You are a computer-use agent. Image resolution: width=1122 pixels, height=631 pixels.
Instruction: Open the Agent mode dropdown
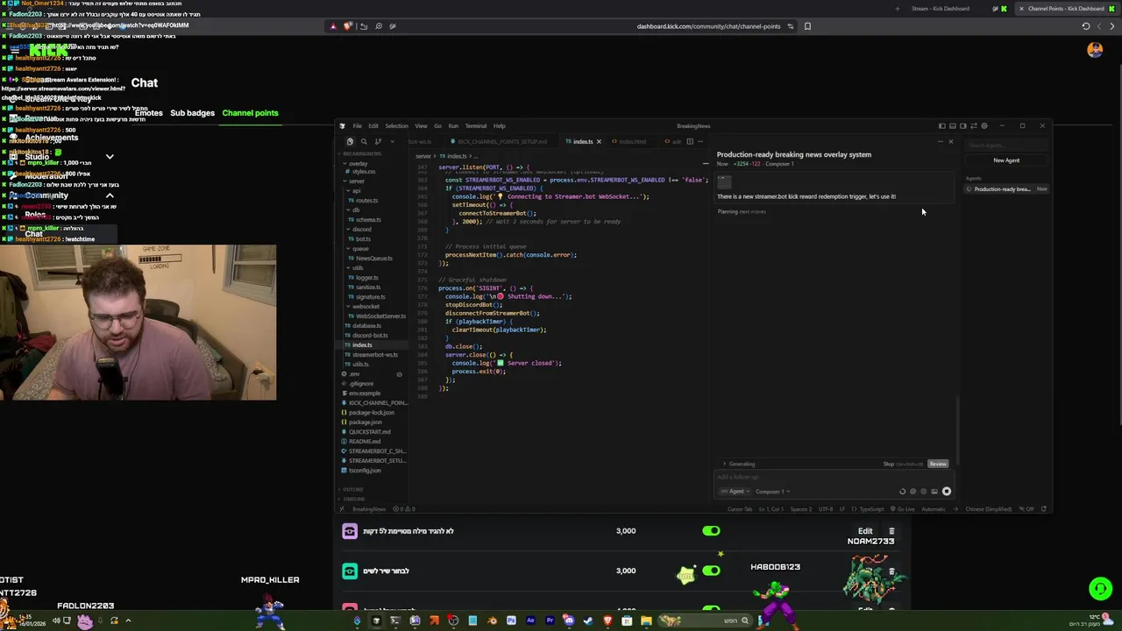[735, 492]
